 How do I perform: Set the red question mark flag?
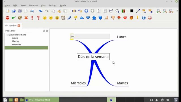[38, 18]
